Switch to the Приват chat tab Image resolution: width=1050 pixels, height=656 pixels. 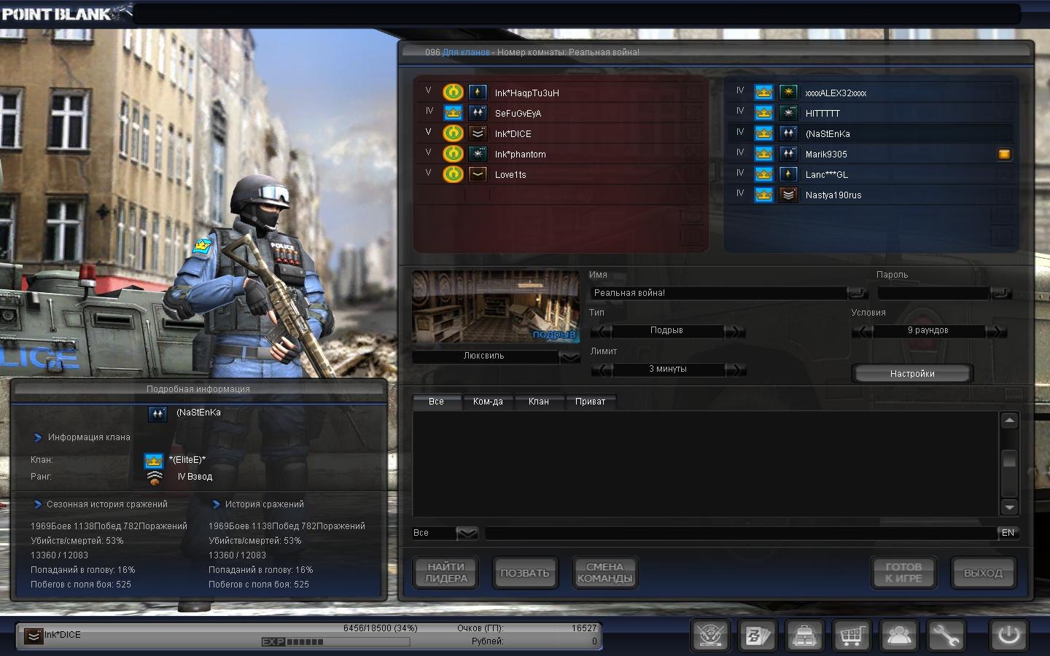pyautogui.click(x=590, y=402)
